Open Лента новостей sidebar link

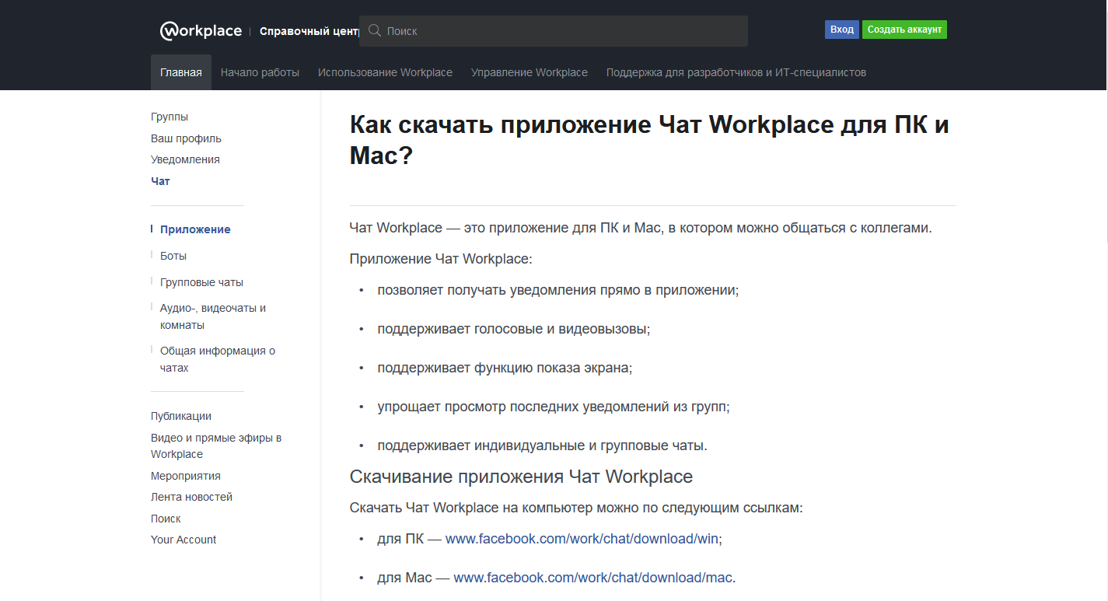point(191,497)
